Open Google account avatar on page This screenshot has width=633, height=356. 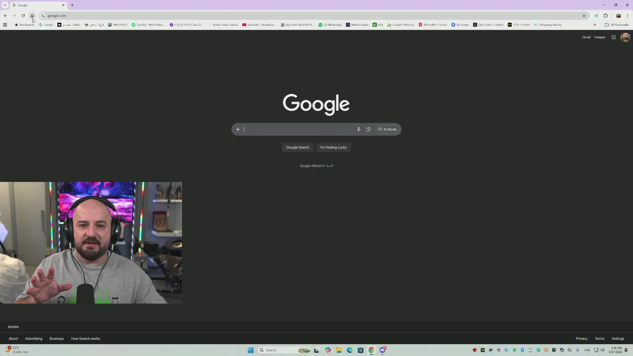click(x=625, y=37)
